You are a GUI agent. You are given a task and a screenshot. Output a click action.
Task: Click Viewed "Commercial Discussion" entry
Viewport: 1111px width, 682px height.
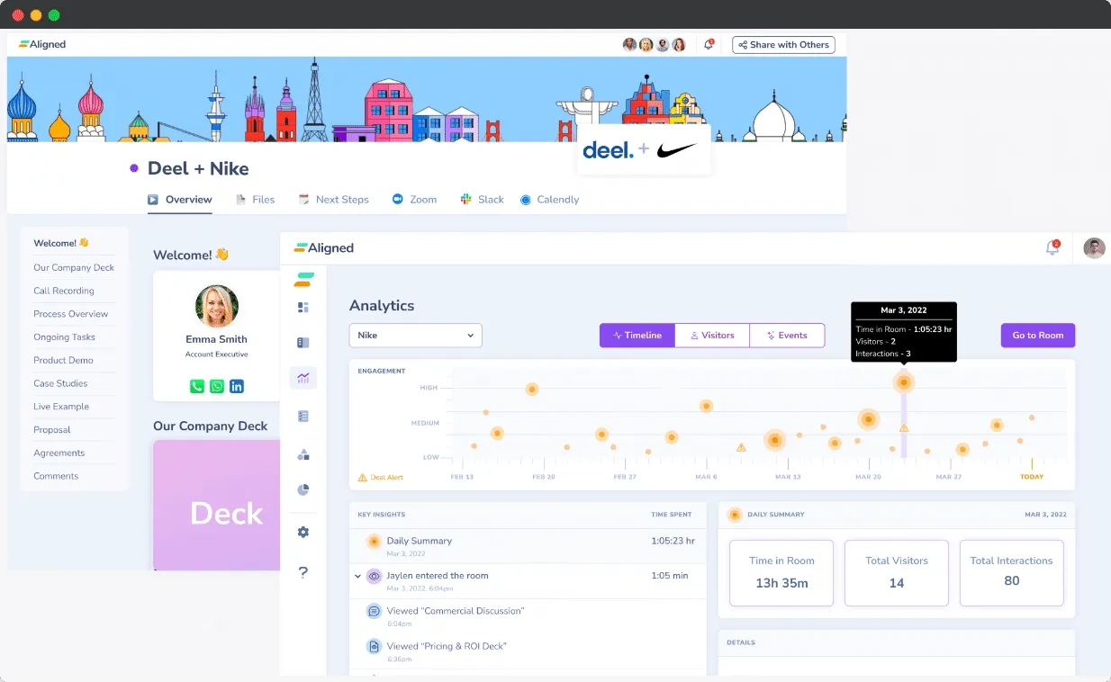click(x=455, y=611)
